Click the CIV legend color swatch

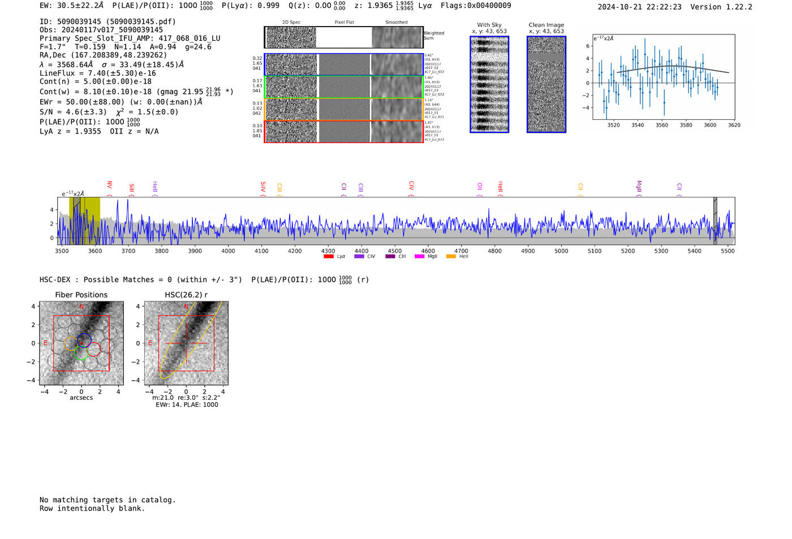point(359,257)
